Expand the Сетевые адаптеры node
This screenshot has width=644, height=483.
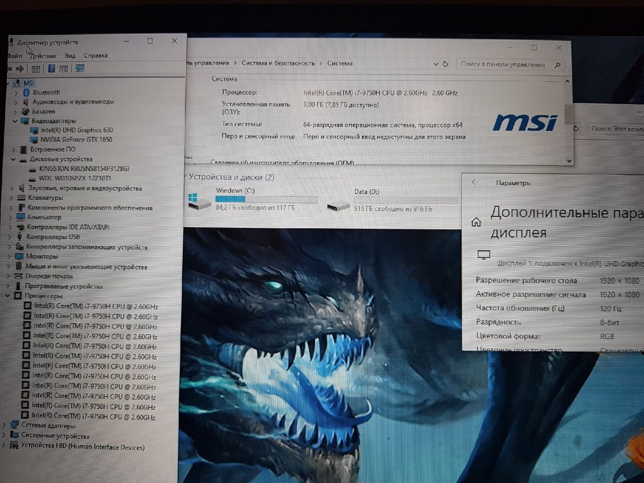pyautogui.click(x=4, y=425)
